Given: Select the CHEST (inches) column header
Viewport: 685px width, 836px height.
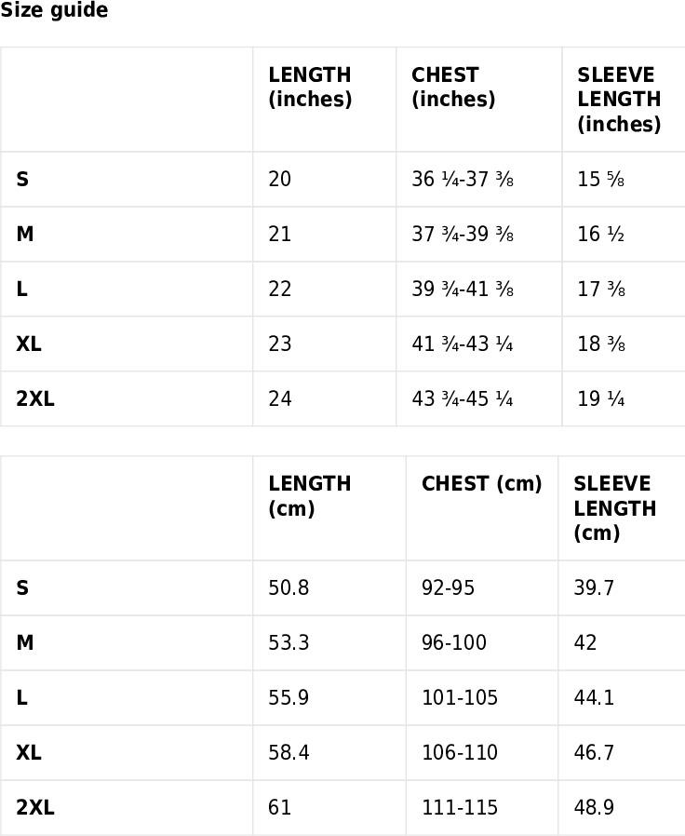Looking at the screenshot, I should point(453,87).
